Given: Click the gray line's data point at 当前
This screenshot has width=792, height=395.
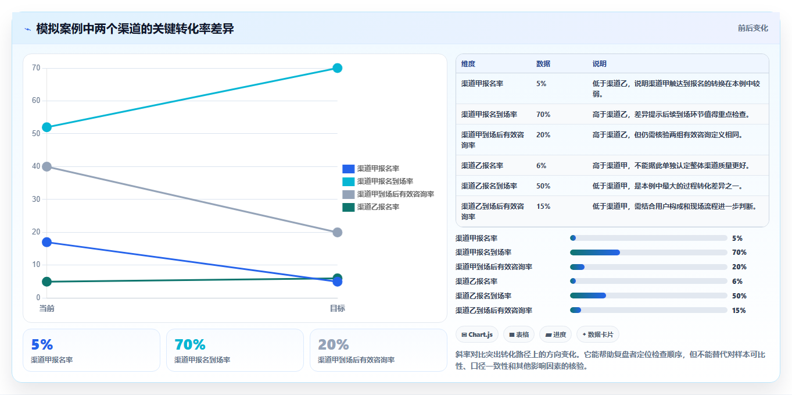Looking at the screenshot, I should 47,166.
